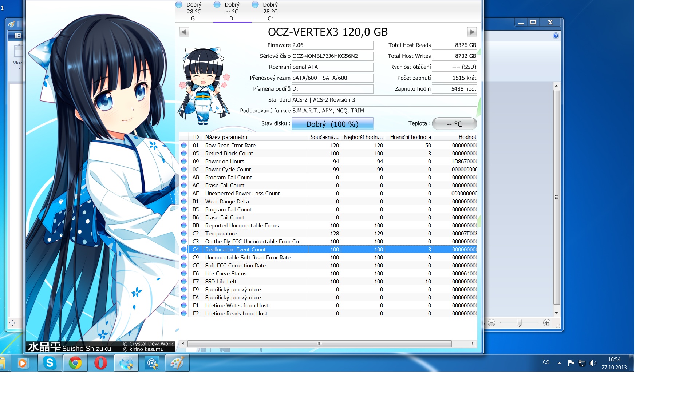699x393 pixels.
Task: Open the Paint taskbar icon
Action: click(177, 363)
